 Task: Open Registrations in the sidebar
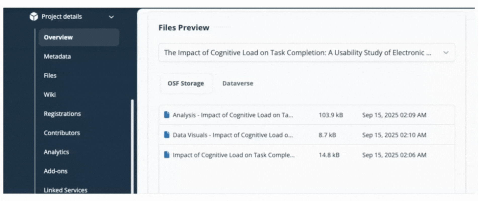click(x=62, y=114)
